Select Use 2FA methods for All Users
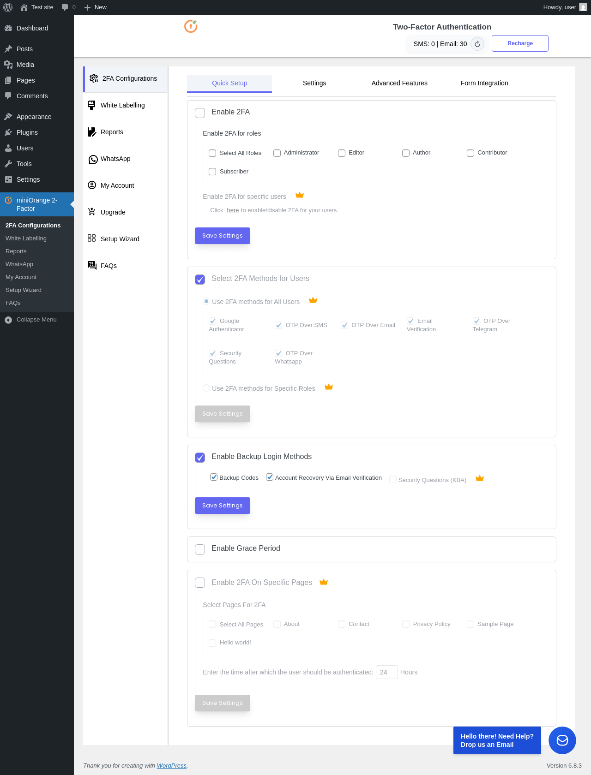 206,301
